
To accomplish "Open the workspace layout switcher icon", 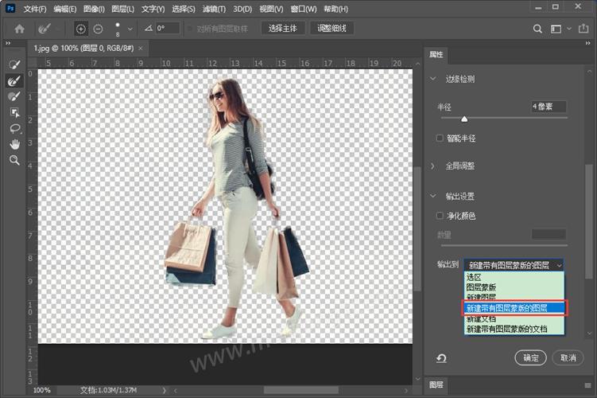I will pyautogui.click(x=556, y=29).
